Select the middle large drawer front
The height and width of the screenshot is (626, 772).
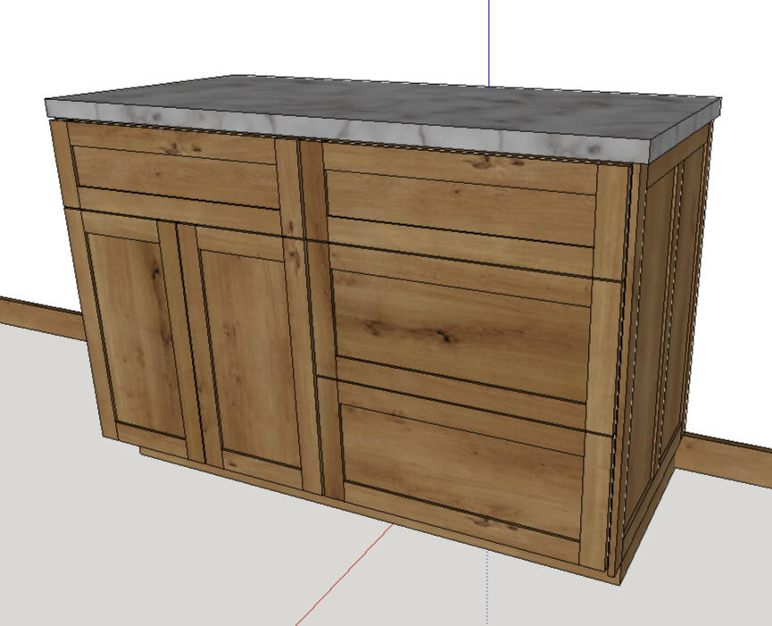461,335
